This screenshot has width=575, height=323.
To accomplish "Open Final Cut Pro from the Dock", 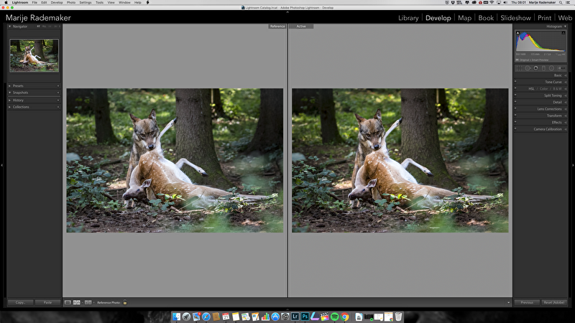I will pos(325,317).
